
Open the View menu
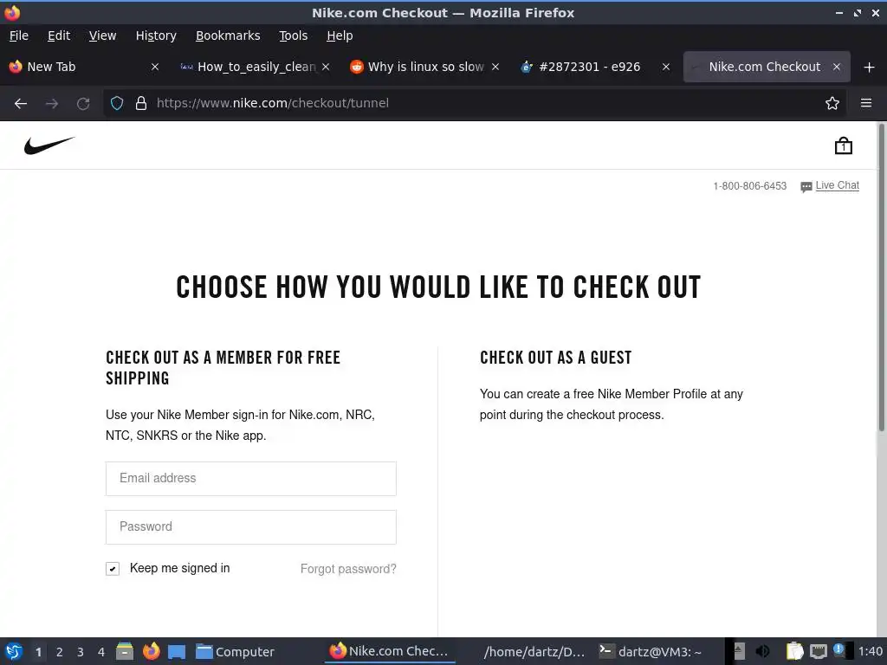(x=102, y=36)
